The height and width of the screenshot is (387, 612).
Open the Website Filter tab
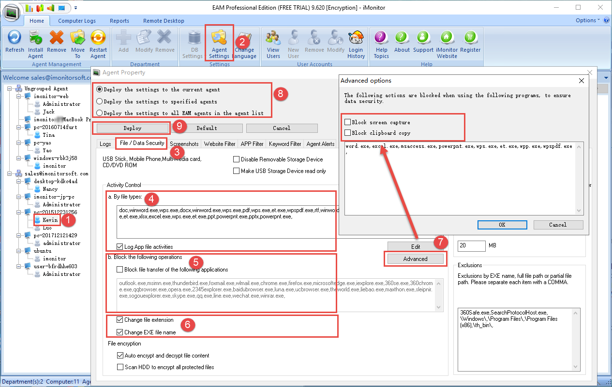pyautogui.click(x=220, y=144)
